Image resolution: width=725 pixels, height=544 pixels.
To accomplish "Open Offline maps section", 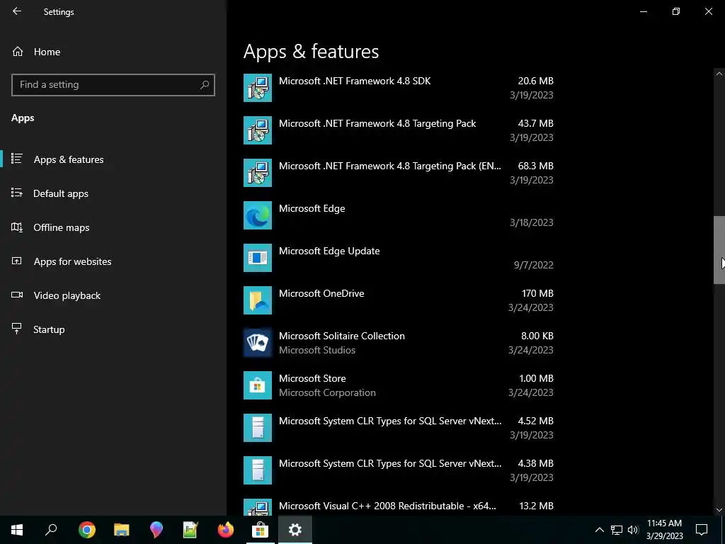I will click(113, 227).
